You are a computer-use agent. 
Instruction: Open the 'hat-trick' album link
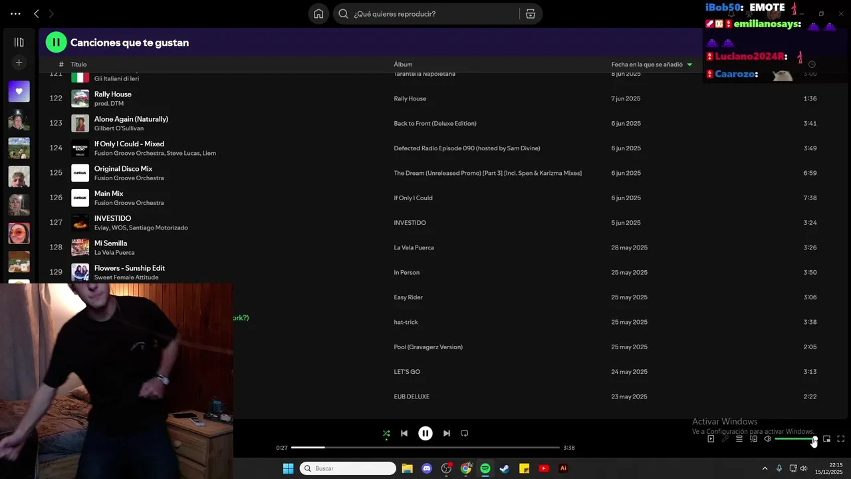point(406,322)
